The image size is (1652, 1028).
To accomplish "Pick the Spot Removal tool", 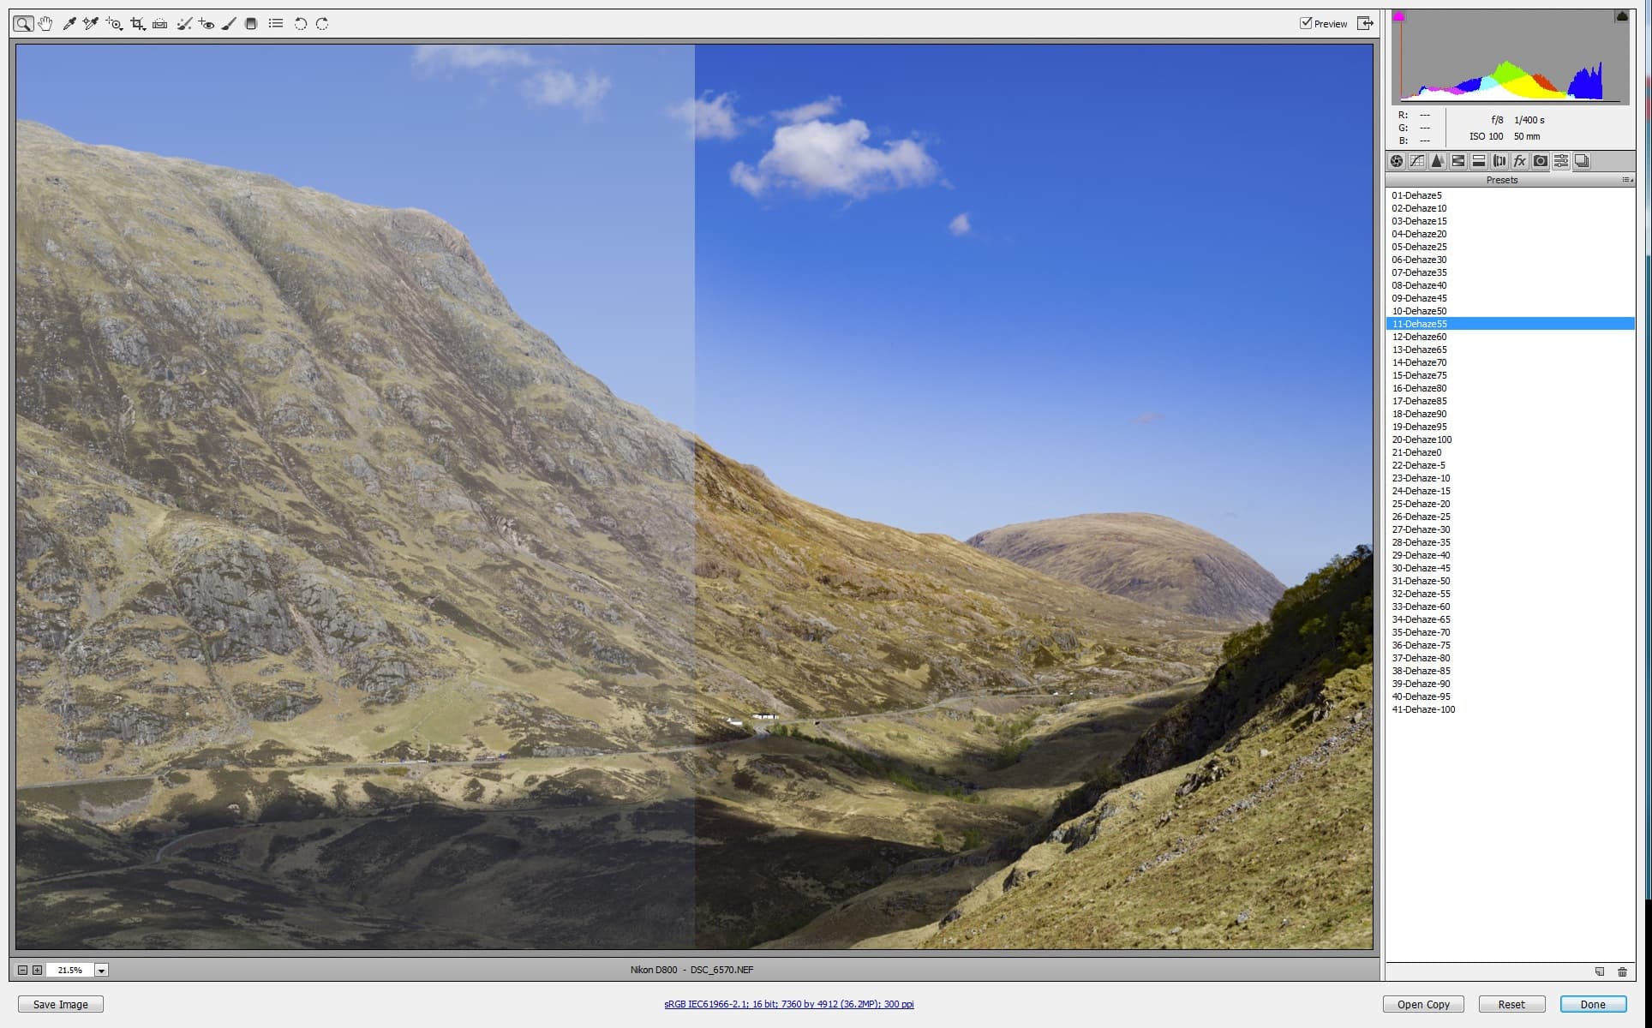I will (183, 23).
